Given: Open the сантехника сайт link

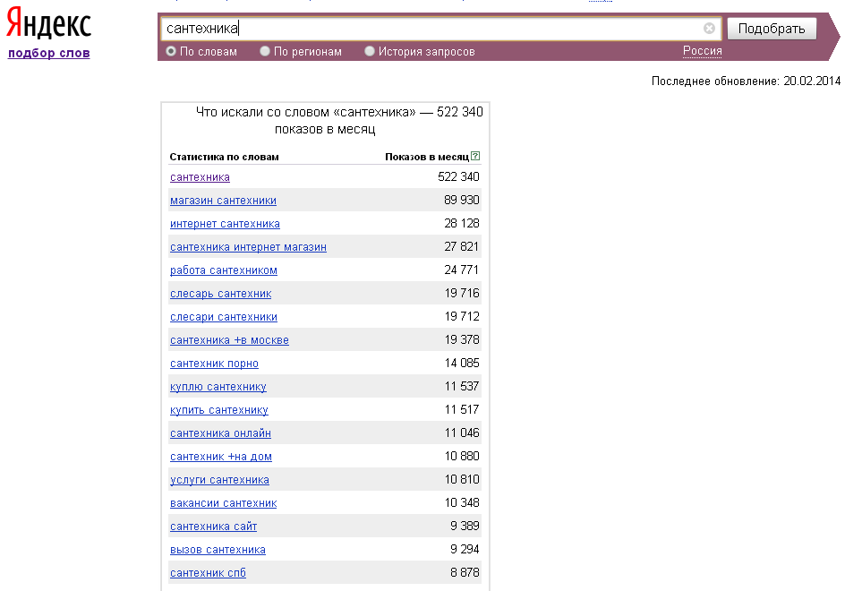Looking at the screenshot, I should point(213,527).
